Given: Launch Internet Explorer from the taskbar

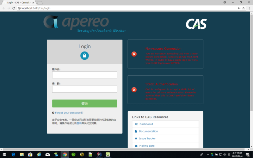Looking at the screenshot, I should click(39, 155).
